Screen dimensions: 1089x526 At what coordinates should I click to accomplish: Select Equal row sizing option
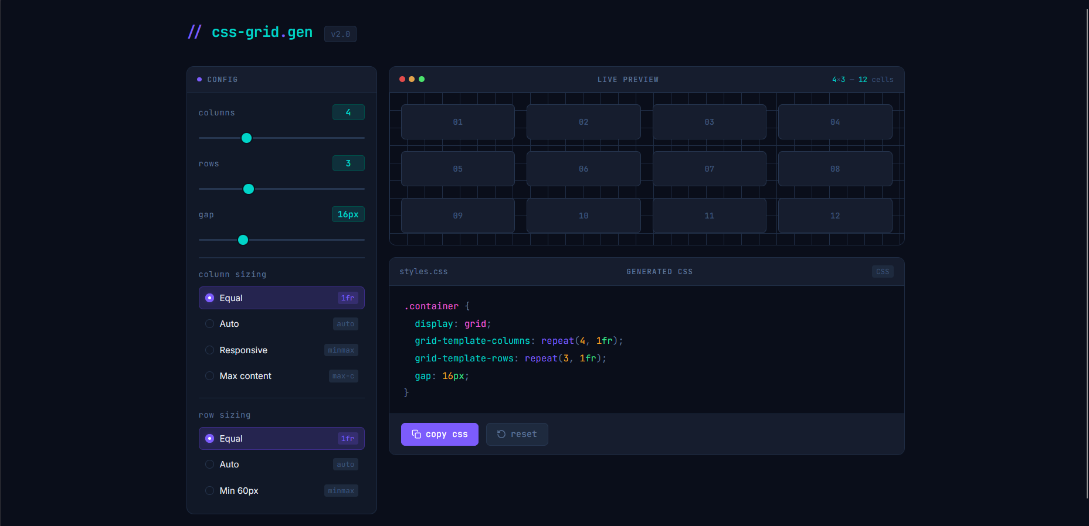[x=281, y=438]
